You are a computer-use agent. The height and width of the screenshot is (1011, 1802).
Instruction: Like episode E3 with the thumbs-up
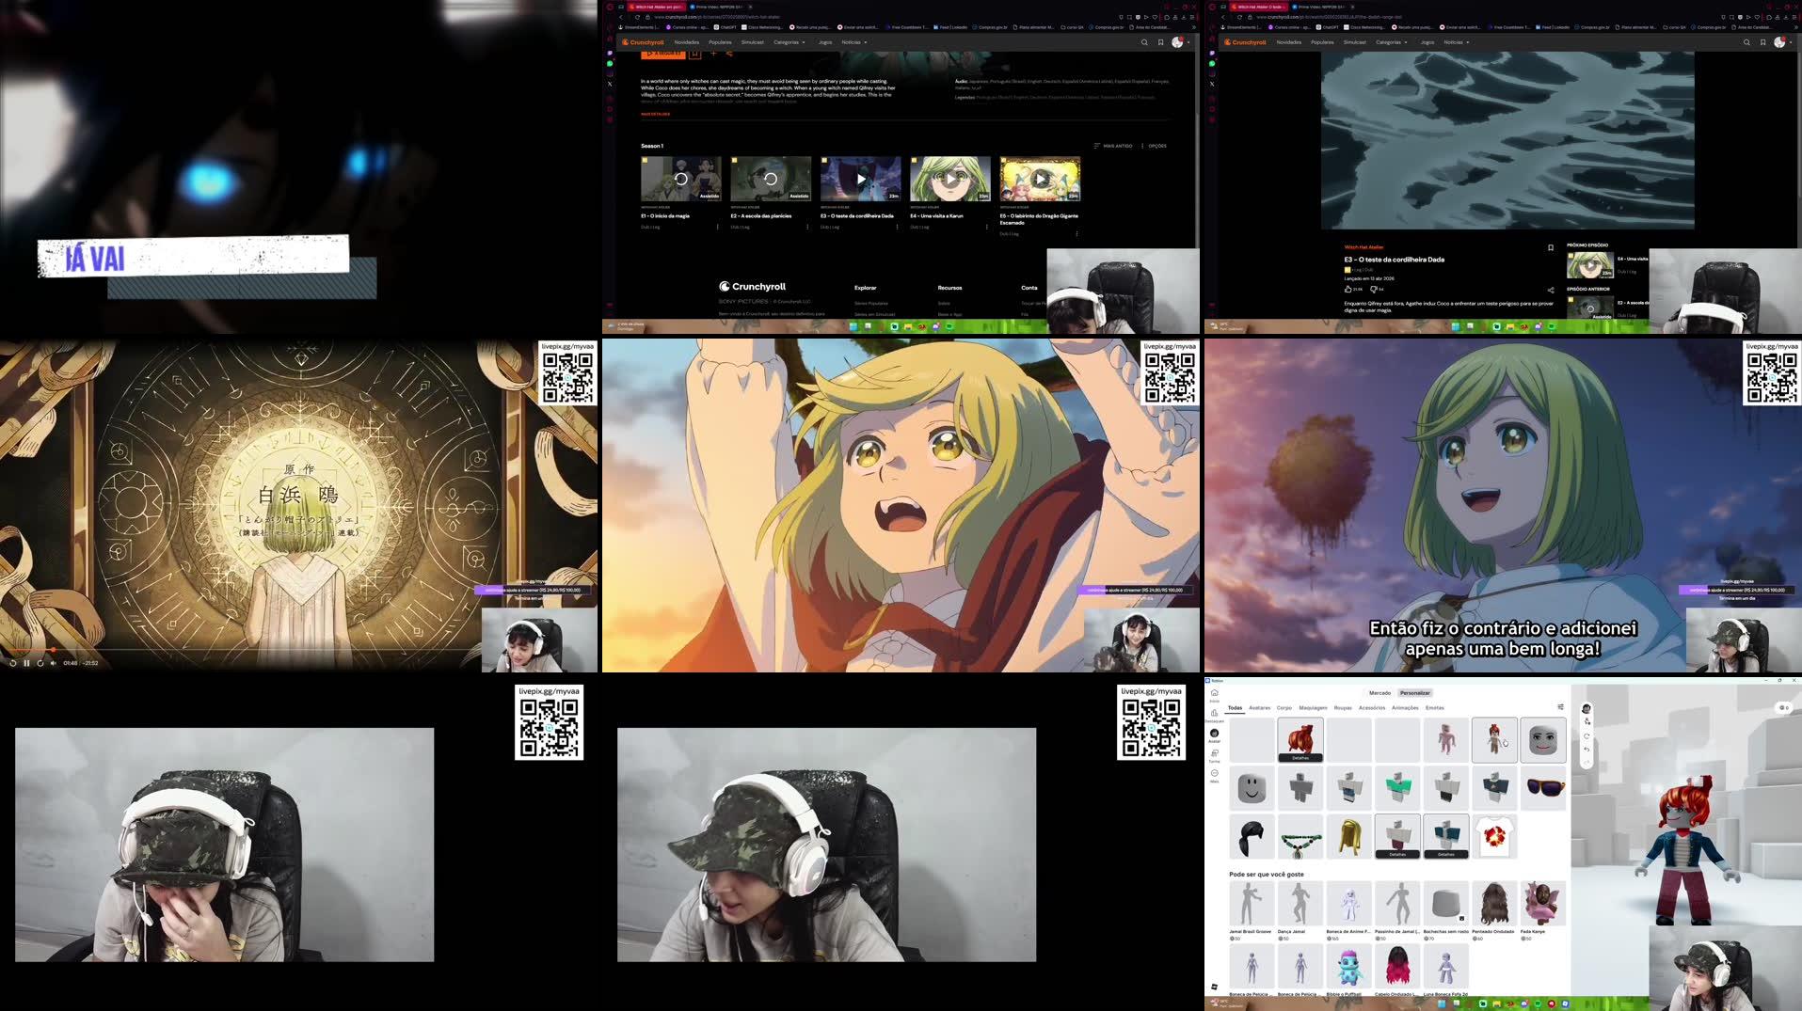1348,289
